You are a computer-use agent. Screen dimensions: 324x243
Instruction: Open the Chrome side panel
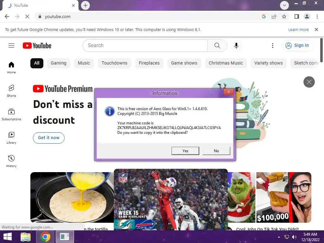point(297,16)
